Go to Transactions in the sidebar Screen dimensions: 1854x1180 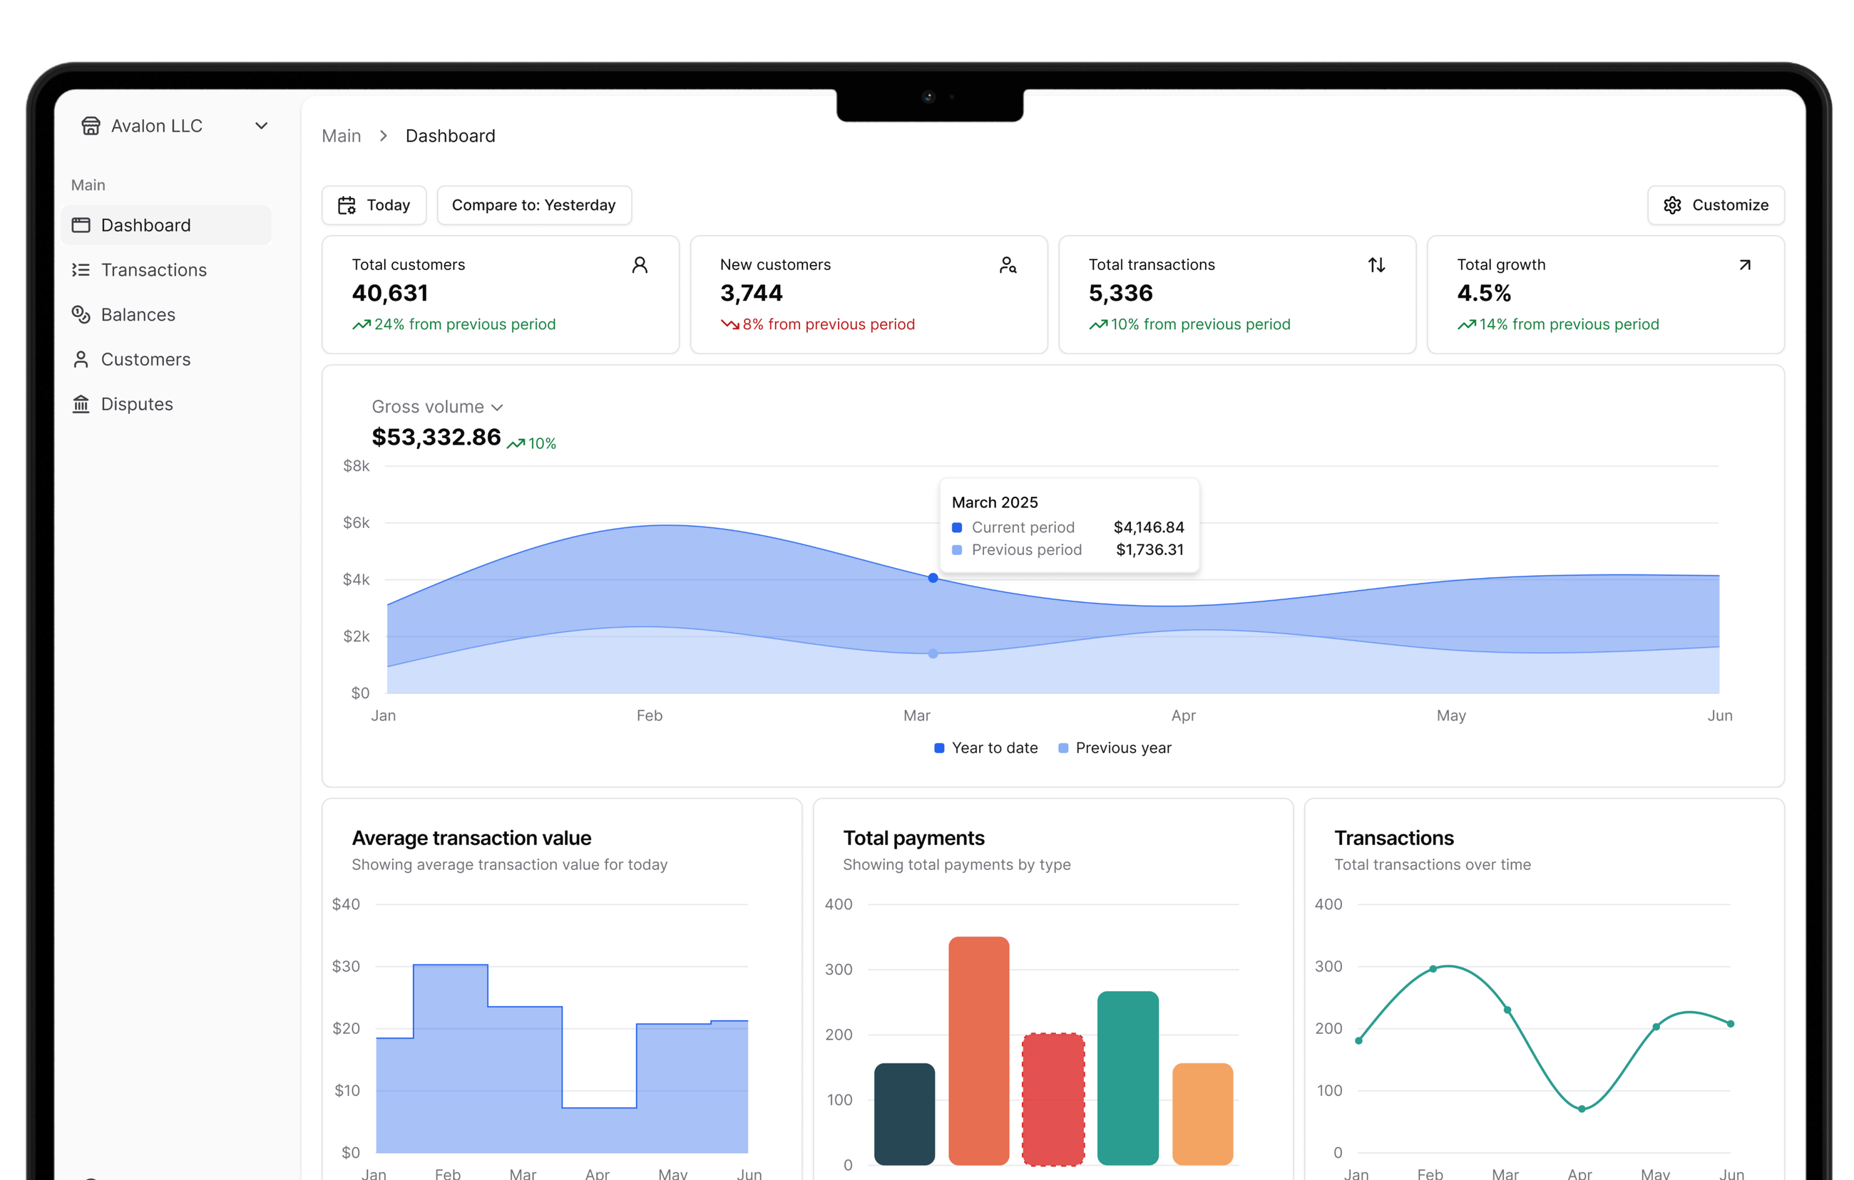coord(153,270)
